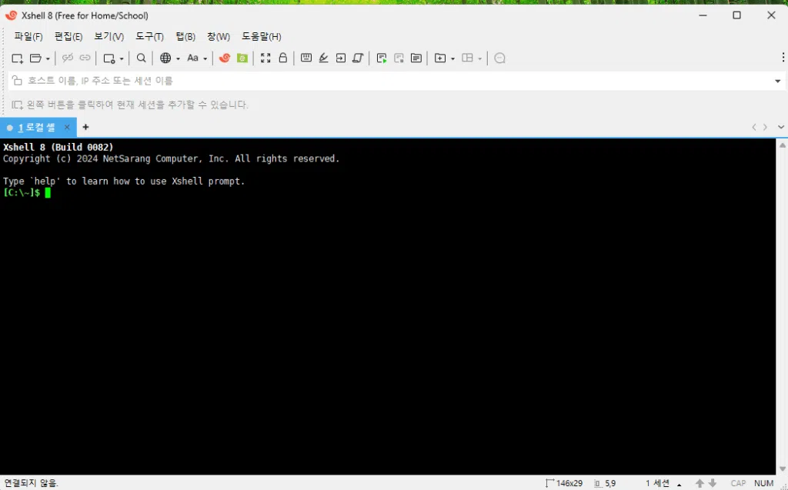Click the New Session toolbar icon
This screenshot has width=788, height=490.
[17, 58]
